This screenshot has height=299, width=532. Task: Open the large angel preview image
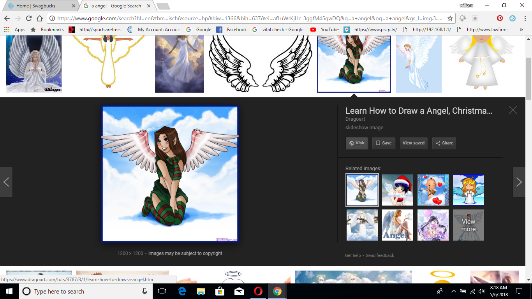[x=170, y=174]
